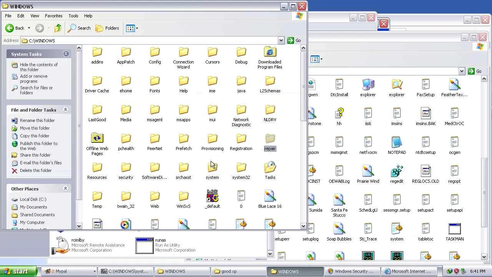This screenshot has height=277, width=492.
Task: Click 'Rename this folder' task link
Action: coord(37,120)
